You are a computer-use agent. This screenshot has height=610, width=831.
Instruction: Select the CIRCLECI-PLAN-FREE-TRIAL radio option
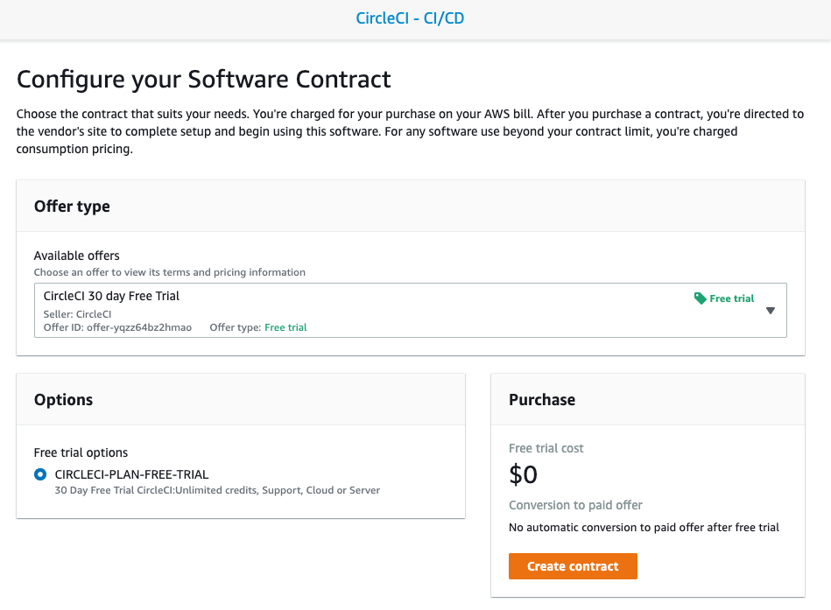(x=40, y=474)
